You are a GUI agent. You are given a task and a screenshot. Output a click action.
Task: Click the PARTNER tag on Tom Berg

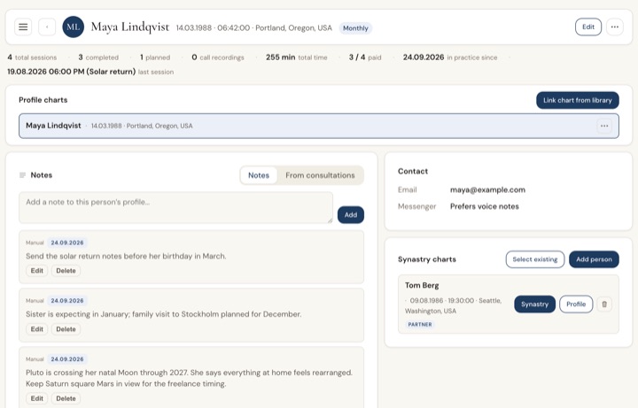pos(420,324)
